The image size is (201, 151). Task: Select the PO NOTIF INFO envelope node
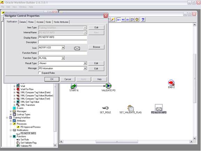click(x=159, y=108)
